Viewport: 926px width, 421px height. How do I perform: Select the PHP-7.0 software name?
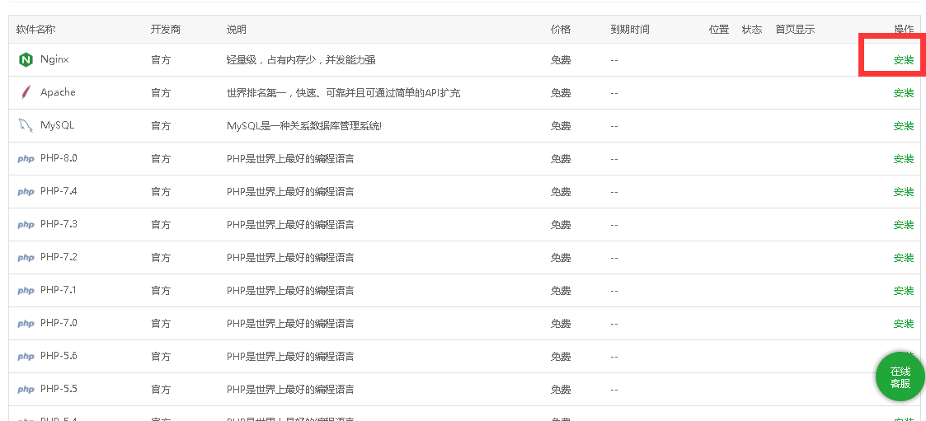[59, 323]
